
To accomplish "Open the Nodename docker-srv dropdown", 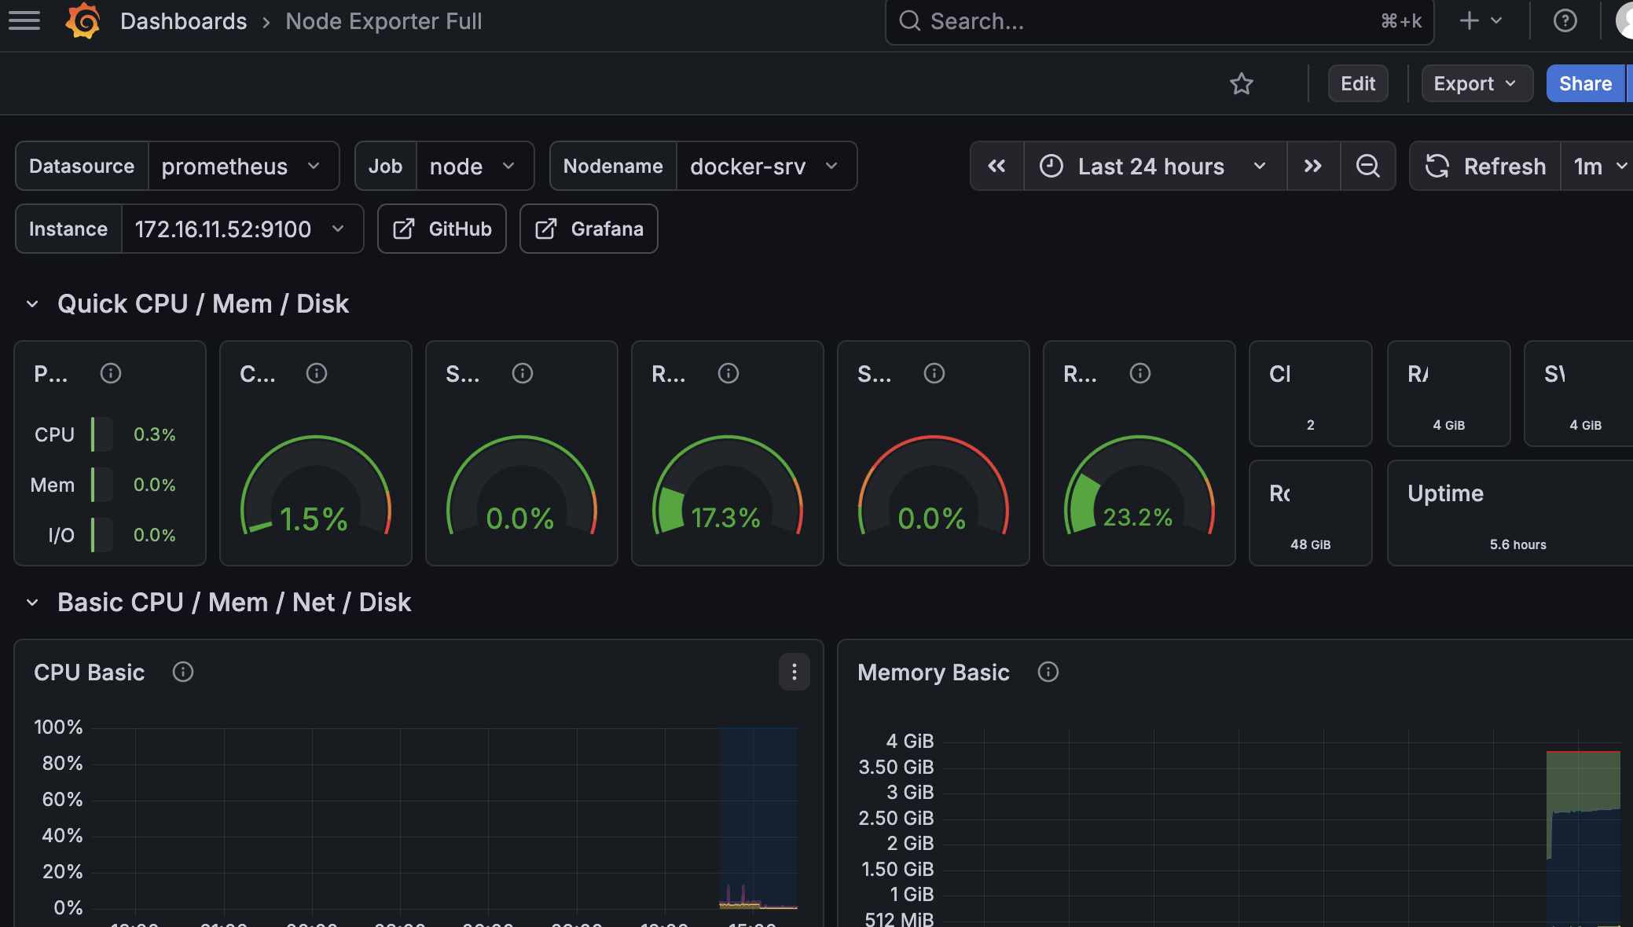I will click(x=765, y=166).
